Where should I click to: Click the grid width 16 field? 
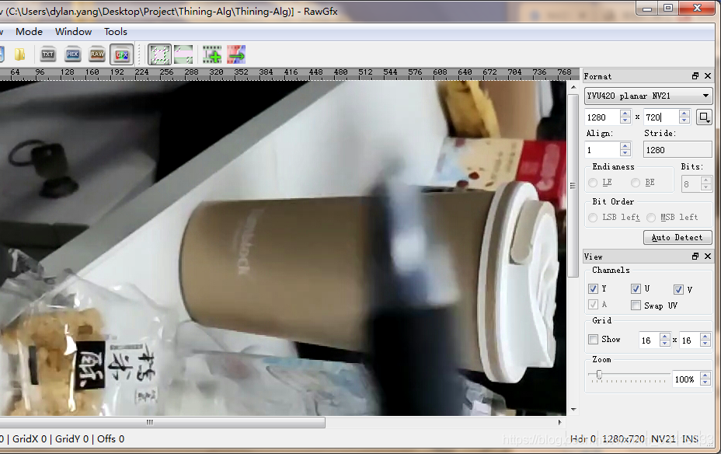(x=650, y=340)
